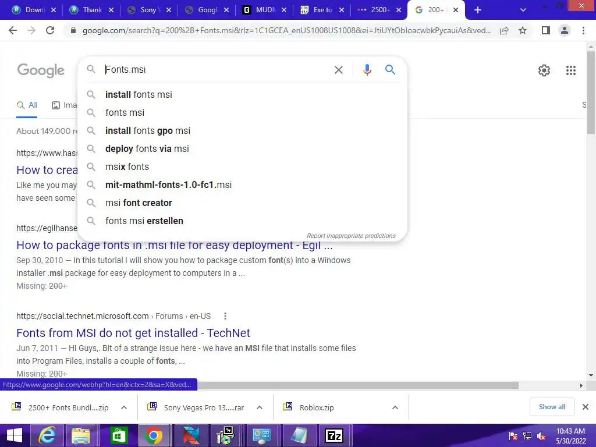Select suggestion 'msix fonts'
The width and height of the screenshot is (596, 447).
(242, 167)
